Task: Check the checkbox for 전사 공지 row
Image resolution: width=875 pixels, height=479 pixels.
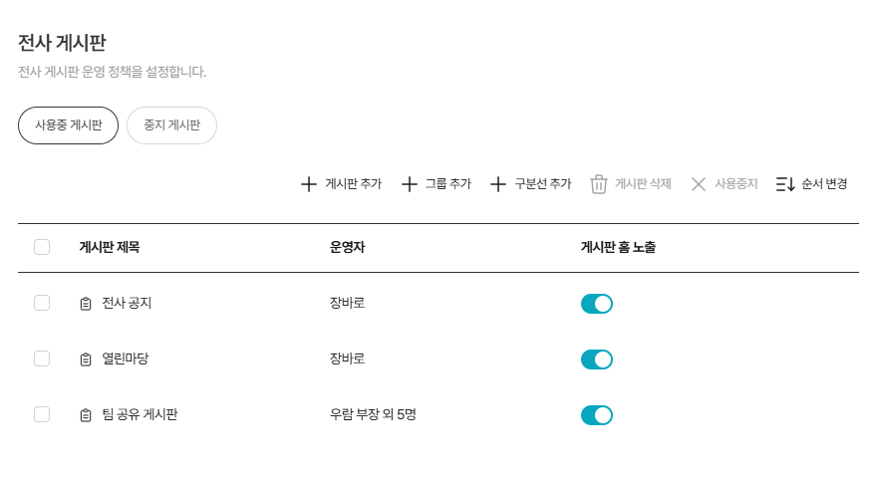Action: [x=42, y=303]
